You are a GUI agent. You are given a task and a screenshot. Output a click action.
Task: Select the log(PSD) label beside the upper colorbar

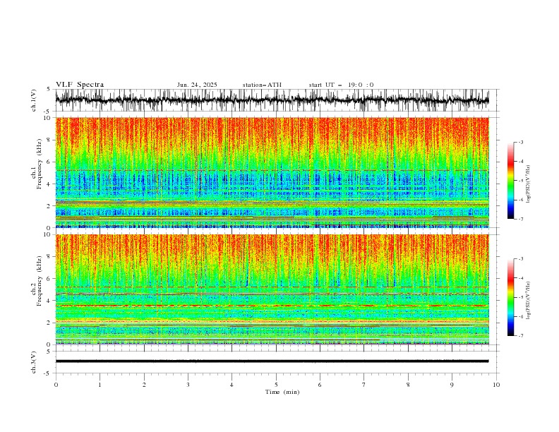[x=529, y=184]
